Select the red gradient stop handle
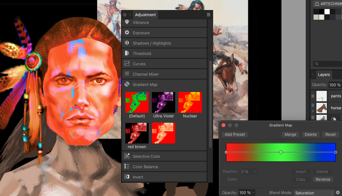The image size is (342, 196). tap(226, 152)
